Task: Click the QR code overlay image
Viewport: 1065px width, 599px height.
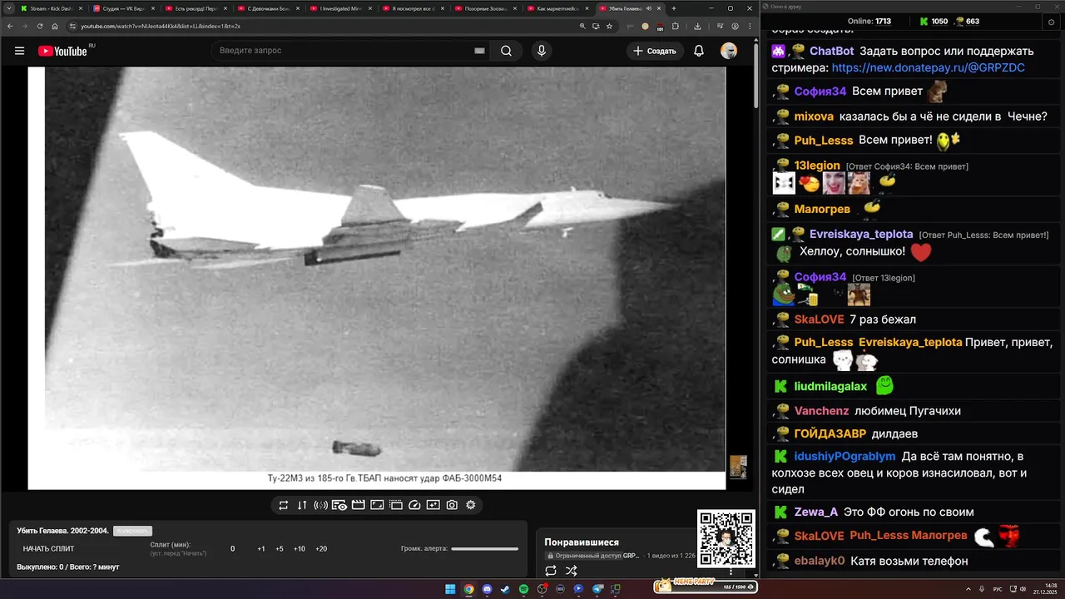Action: coord(726,539)
